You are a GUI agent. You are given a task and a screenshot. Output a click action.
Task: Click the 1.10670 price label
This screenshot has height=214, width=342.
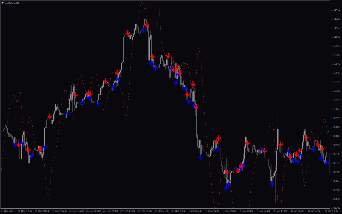[336, 64]
